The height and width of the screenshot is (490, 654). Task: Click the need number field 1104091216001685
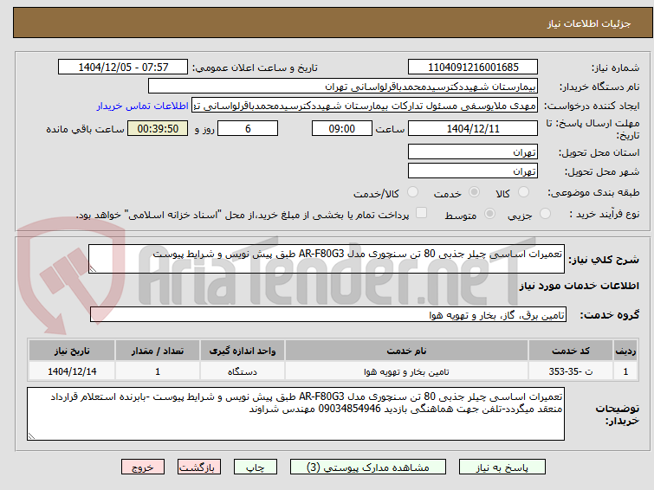473,67
